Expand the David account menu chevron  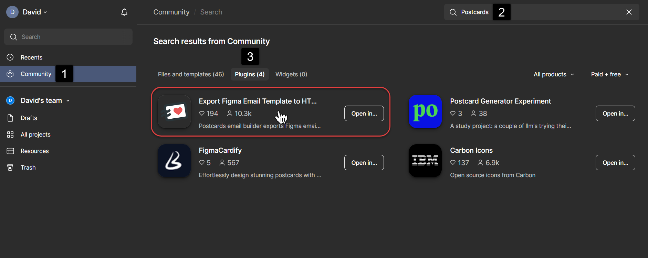click(x=45, y=12)
